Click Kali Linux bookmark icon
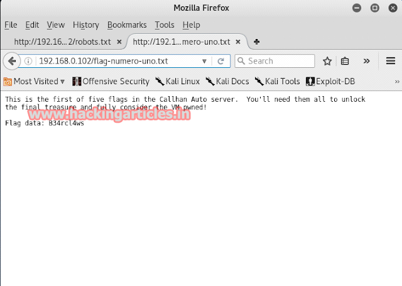Screen dimensions: 402x286 (x=160, y=82)
